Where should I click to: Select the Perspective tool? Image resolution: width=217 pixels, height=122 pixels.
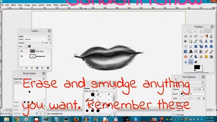(x=211, y=46)
